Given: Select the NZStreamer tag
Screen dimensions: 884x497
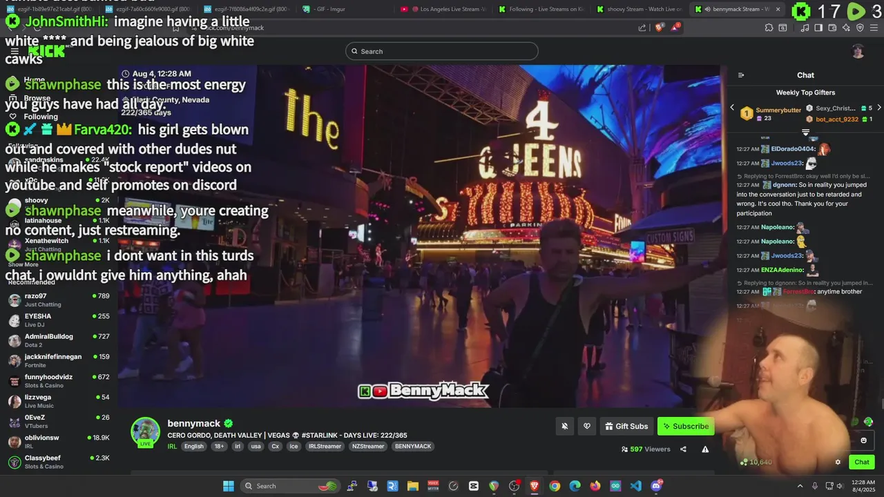Looking at the screenshot, I should (368, 447).
